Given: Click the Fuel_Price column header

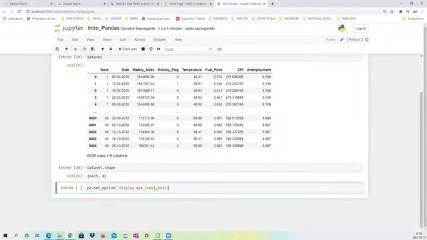Looking at the screenshot, I should click(x=213, y=70).
